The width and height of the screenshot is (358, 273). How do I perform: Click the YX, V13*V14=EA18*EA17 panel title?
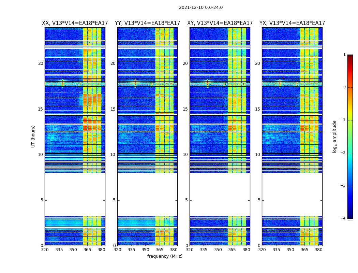pyautogui.click(x=292, y=23)
